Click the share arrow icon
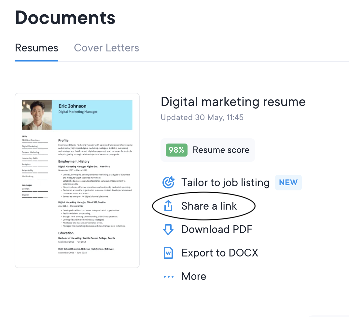 pos(168,206)
